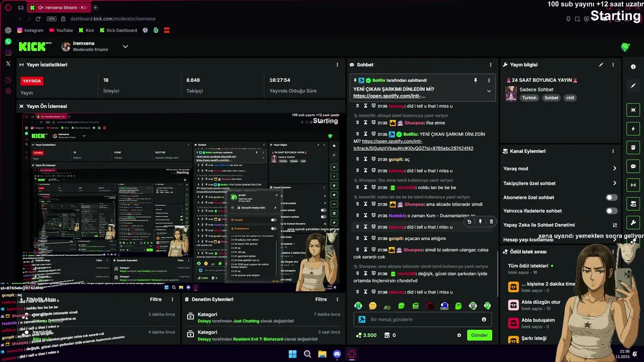Screen dimensions: 644x362
Task: Click the wrench icon in right sidebar
Action: click(x=633, y=222)
